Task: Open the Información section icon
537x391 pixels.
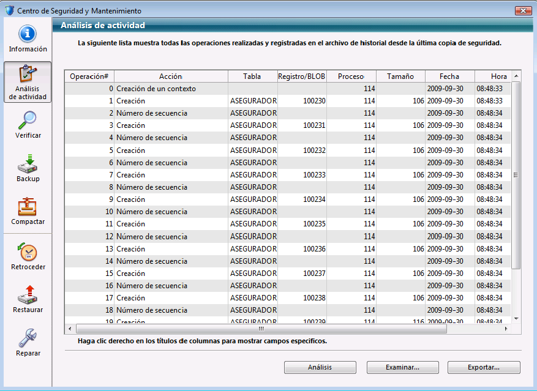Action: point(28,34)
